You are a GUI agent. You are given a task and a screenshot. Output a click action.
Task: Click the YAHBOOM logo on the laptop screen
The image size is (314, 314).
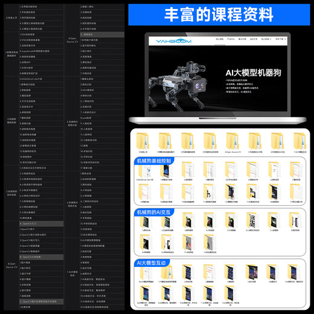point(174,41)
